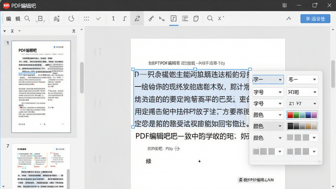Open the 颜色 dropdown beside the black swatch row

coord(268,126)
